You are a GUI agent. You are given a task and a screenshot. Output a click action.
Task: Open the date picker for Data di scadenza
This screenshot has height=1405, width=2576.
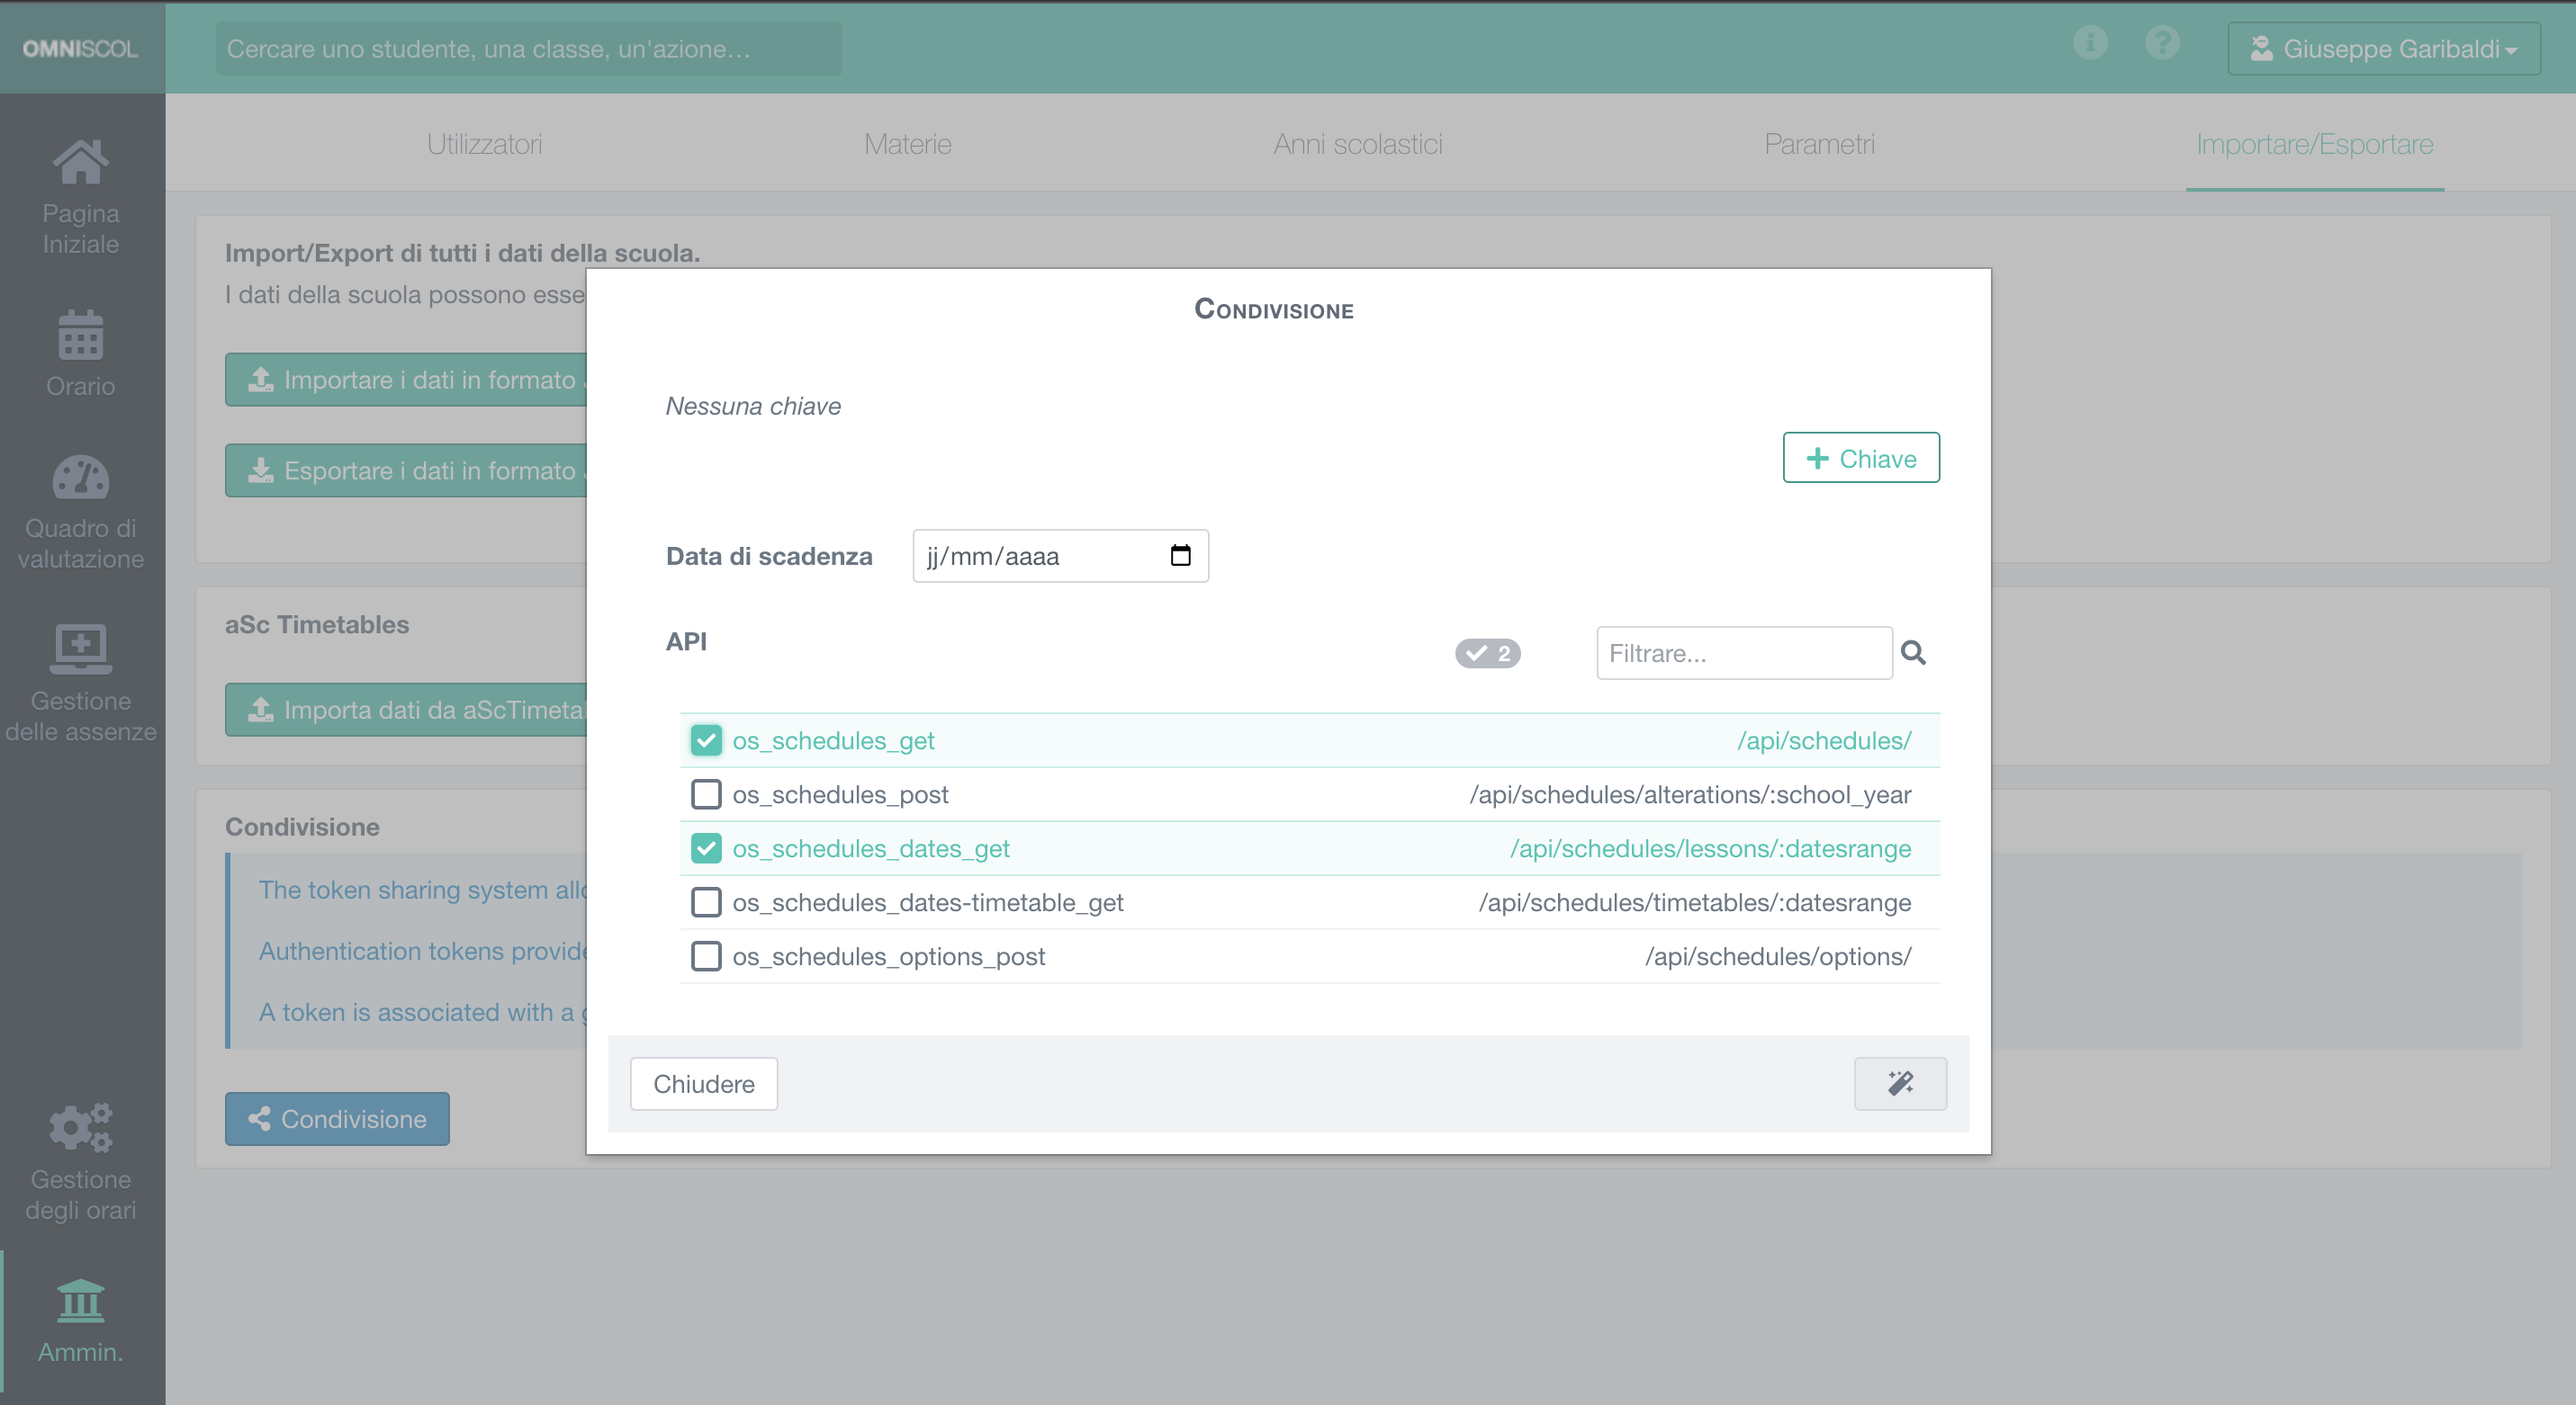[1180, 556]
